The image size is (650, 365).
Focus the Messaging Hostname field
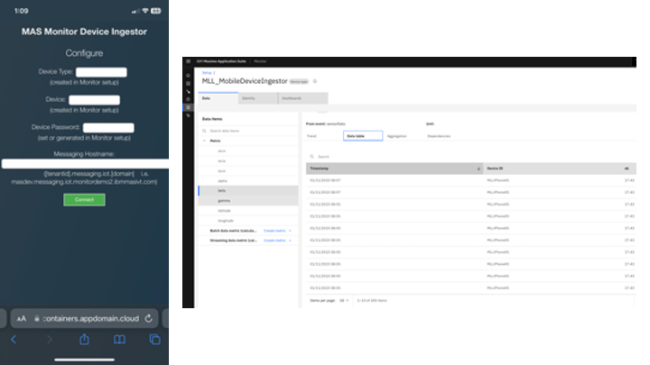[85, 164]
